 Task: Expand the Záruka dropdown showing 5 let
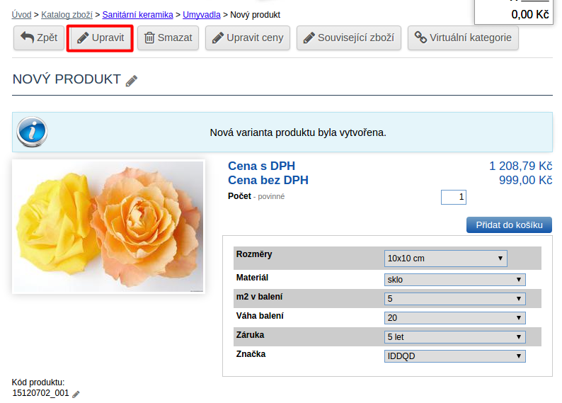454,336
